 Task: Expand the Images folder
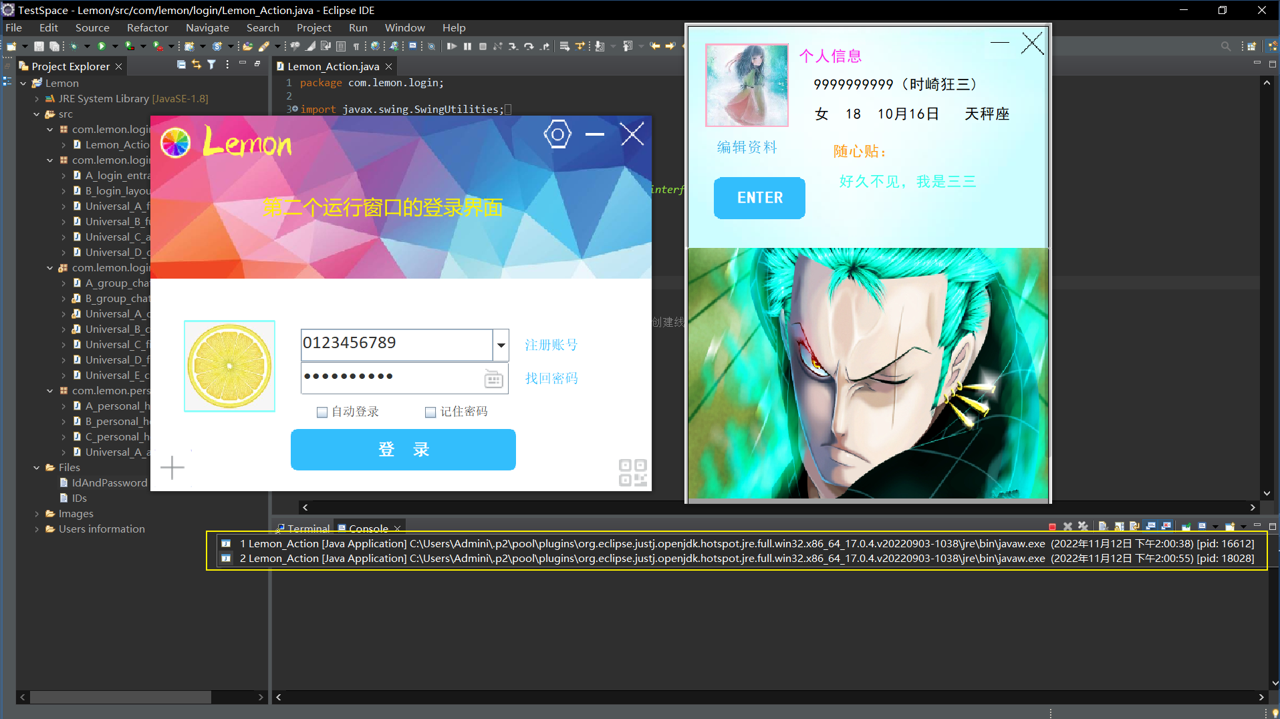tap(38, 513)
